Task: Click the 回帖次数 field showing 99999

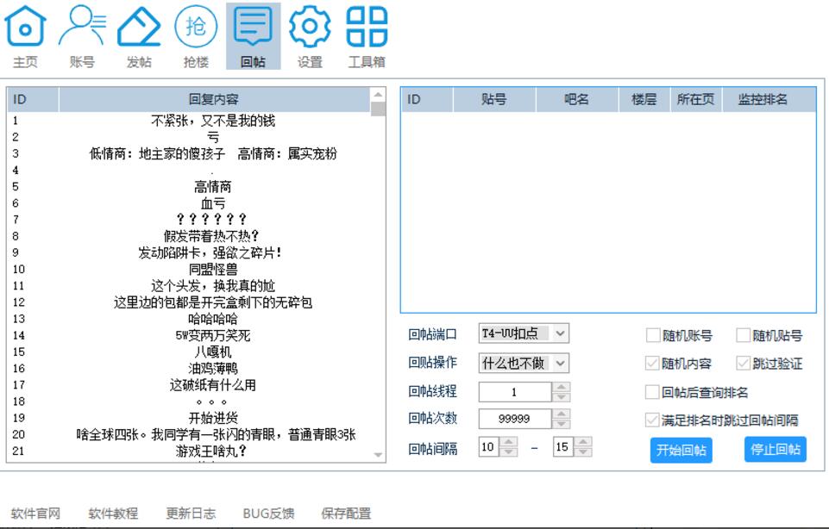Action: tap(515, 419)
